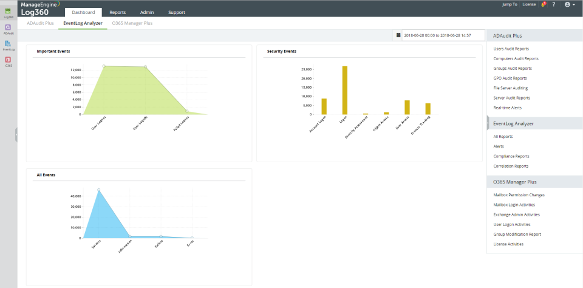
Task: Switch to the Reports tab
Action: (118, 12)
